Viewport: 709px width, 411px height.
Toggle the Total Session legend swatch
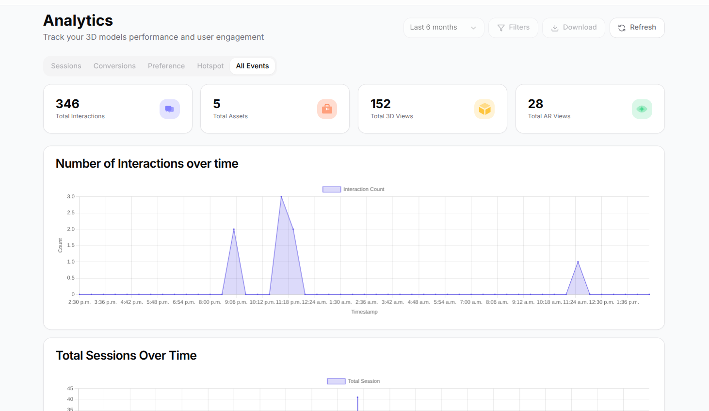[336, 381]
